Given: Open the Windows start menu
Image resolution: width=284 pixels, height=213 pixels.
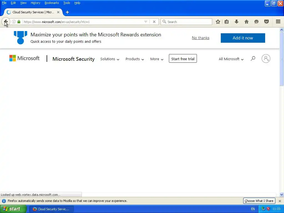Looking at the screenshot, I should pyautogui.click(x=13, y=209).
